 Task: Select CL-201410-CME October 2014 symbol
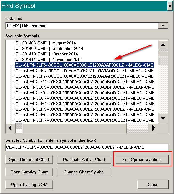[46, 54]
